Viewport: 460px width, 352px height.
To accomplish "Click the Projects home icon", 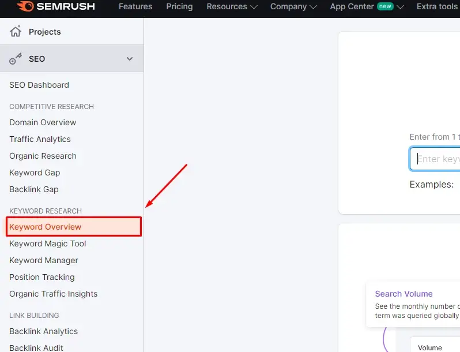I will click(x=16, y=31).
